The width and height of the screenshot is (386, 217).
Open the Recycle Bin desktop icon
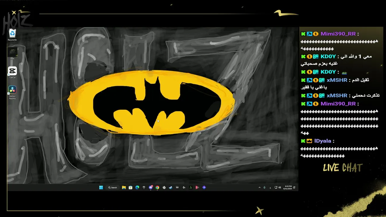tap(12, 35)
